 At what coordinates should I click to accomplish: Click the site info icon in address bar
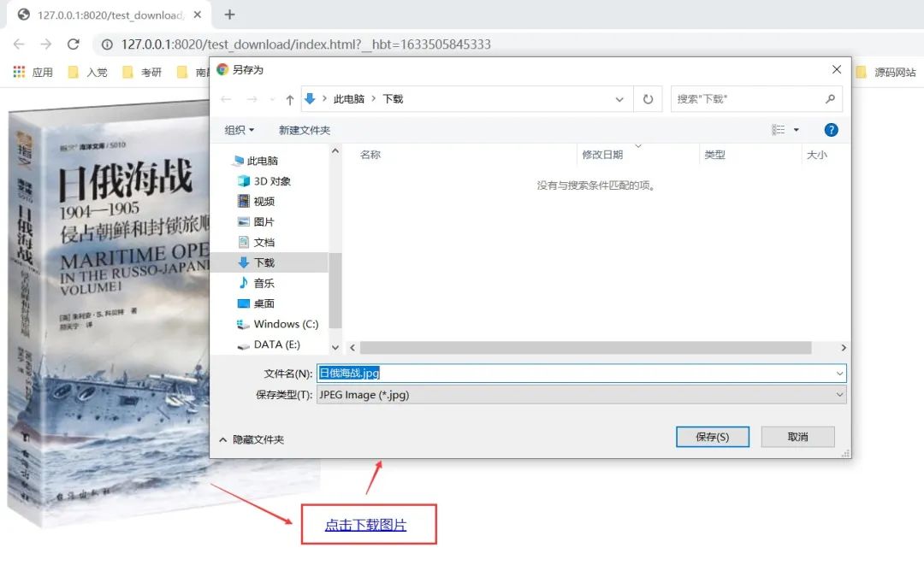coord(107,44)
